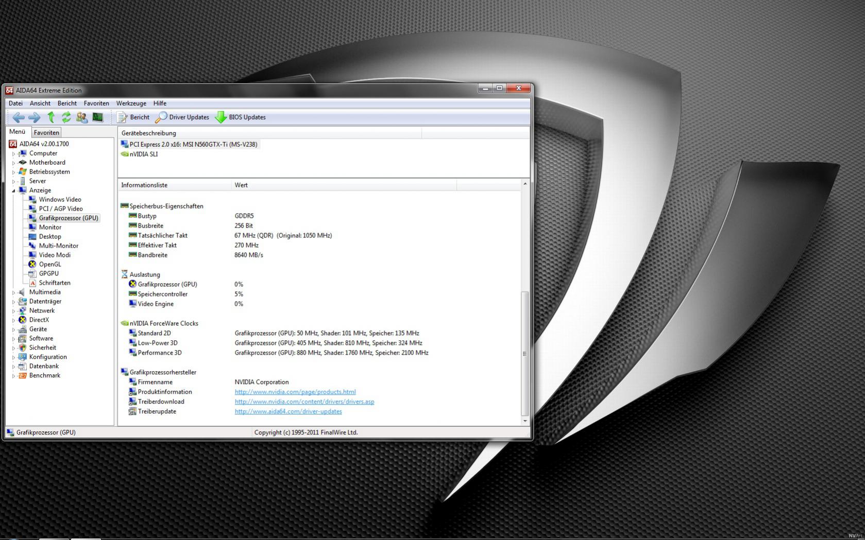Viewport: 865px width, 540px height.
Task: Expand the Motherboard tree node
Action: (14, 163)
